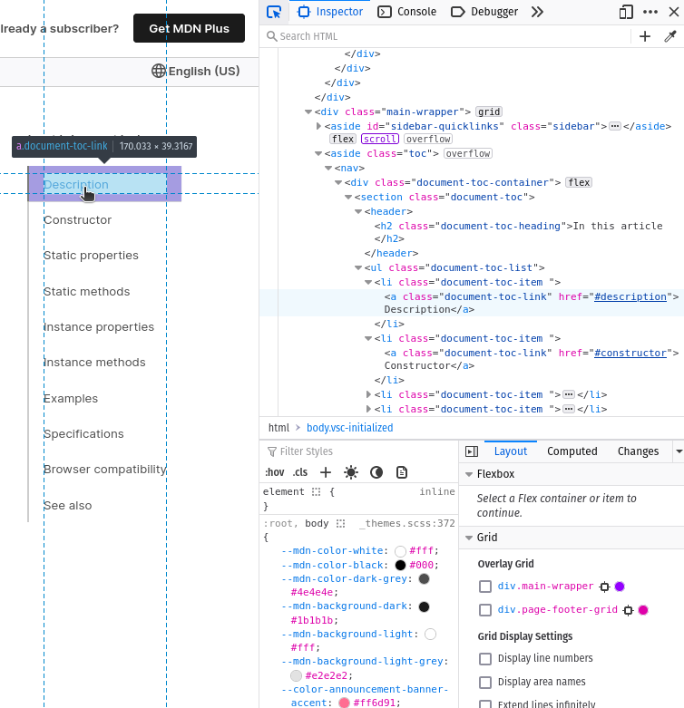The width and height of the screenshot is (684, 708).
Task: Select body.vsc-initialized breadcrumb
Action: pyautogui.click(x=349, y=428)
